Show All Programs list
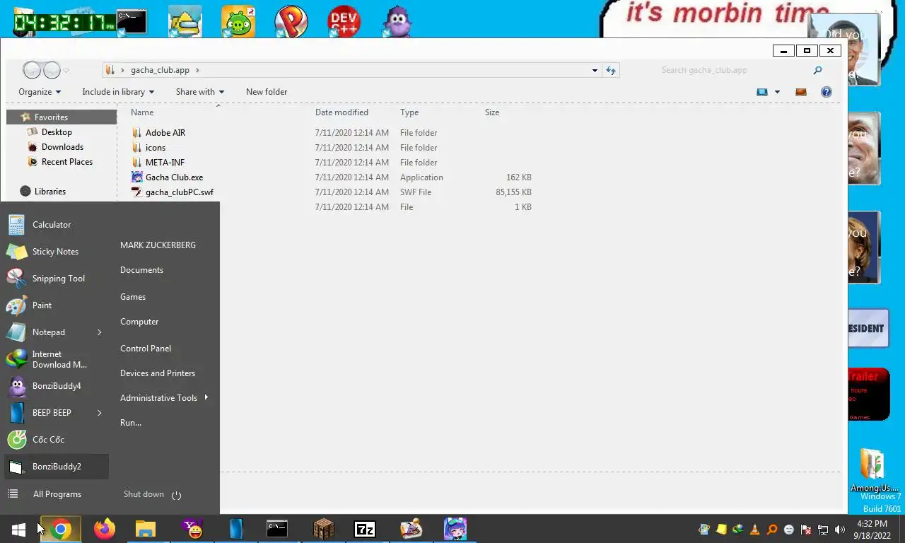Viewport: 905px width, 543px height. [57, 494]
